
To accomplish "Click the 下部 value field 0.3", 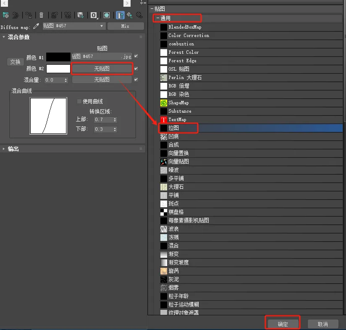I will pos(103,129).
